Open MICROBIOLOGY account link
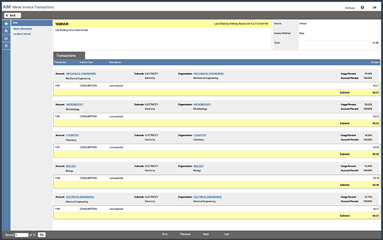The height and width of the screenshot is (240, 383). coord(75,104)
